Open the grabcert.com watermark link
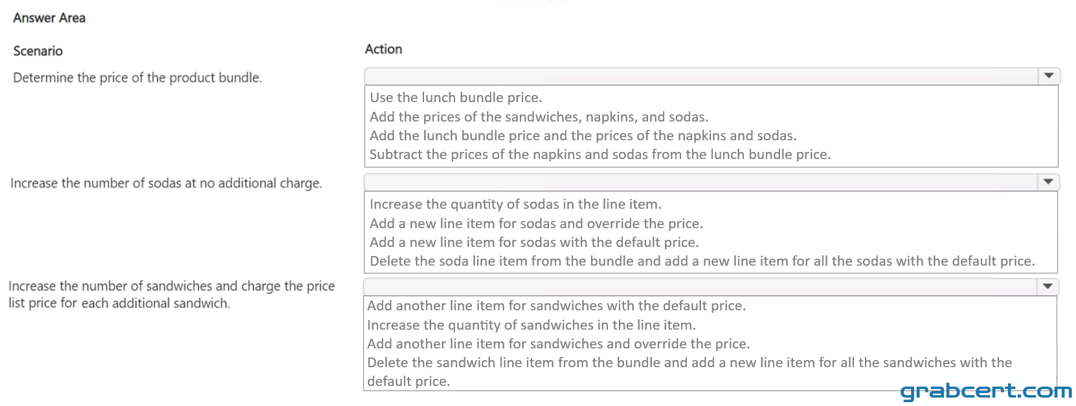The width and height of the screenshot is (1076, 406). pos(986,391)
